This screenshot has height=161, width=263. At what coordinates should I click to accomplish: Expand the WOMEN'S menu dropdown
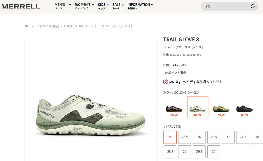tap(84, 6)
